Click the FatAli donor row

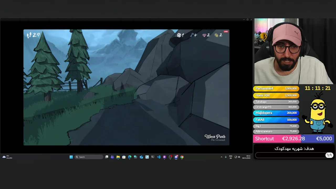276,119
